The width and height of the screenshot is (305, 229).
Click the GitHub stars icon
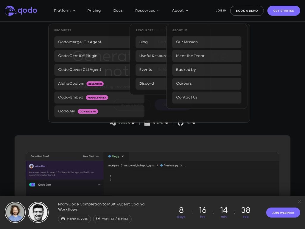point(180,123)
